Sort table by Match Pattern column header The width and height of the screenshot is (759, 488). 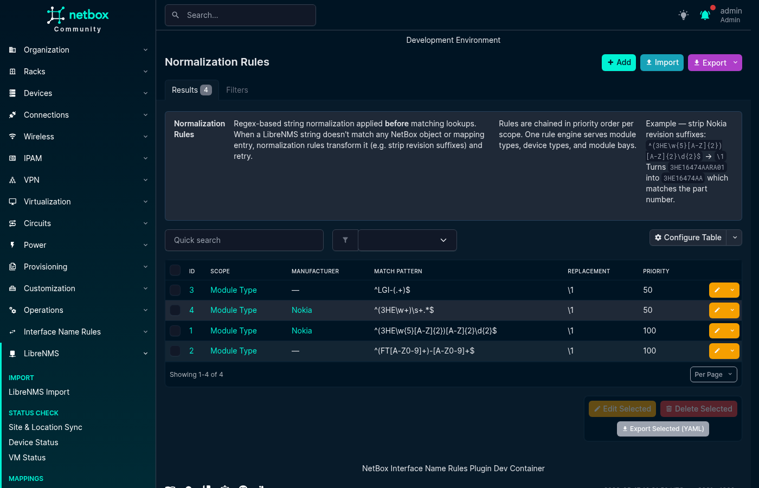tap(398, 271)
